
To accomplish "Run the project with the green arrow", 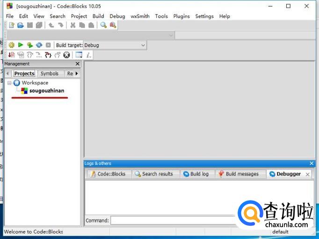I will coord(21,45).
